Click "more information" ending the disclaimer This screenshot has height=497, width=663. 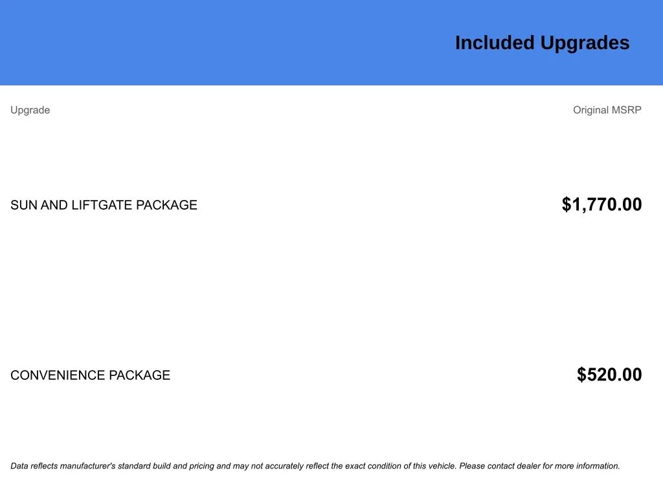[585, 466]
